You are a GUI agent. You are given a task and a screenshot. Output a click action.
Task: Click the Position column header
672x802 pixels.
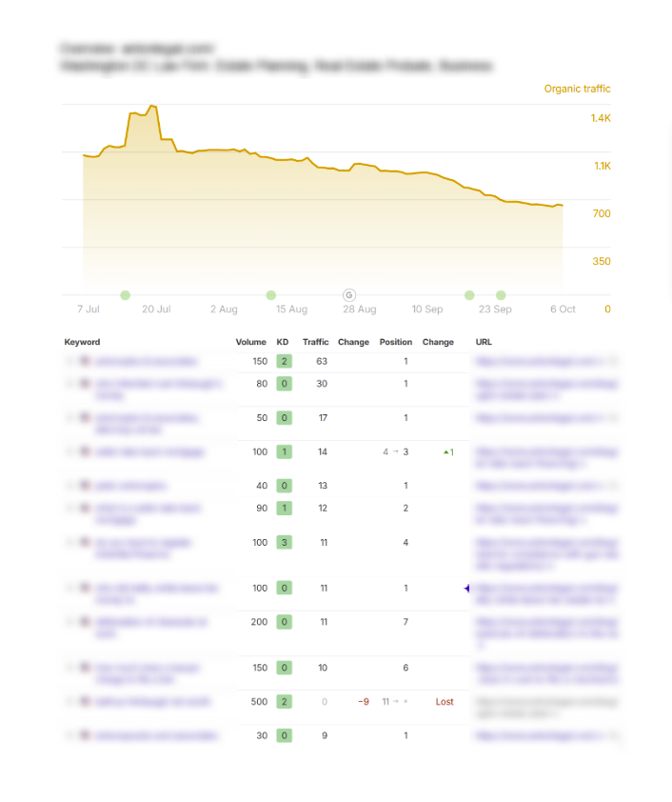click(x=396, y=342)
